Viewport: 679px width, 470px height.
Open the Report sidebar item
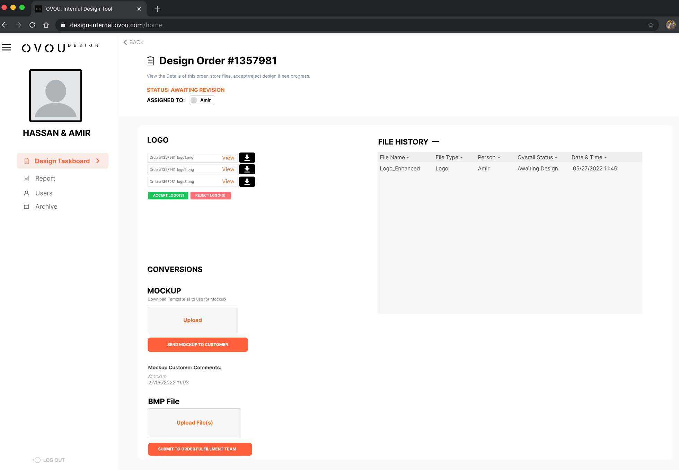(45, 179)
